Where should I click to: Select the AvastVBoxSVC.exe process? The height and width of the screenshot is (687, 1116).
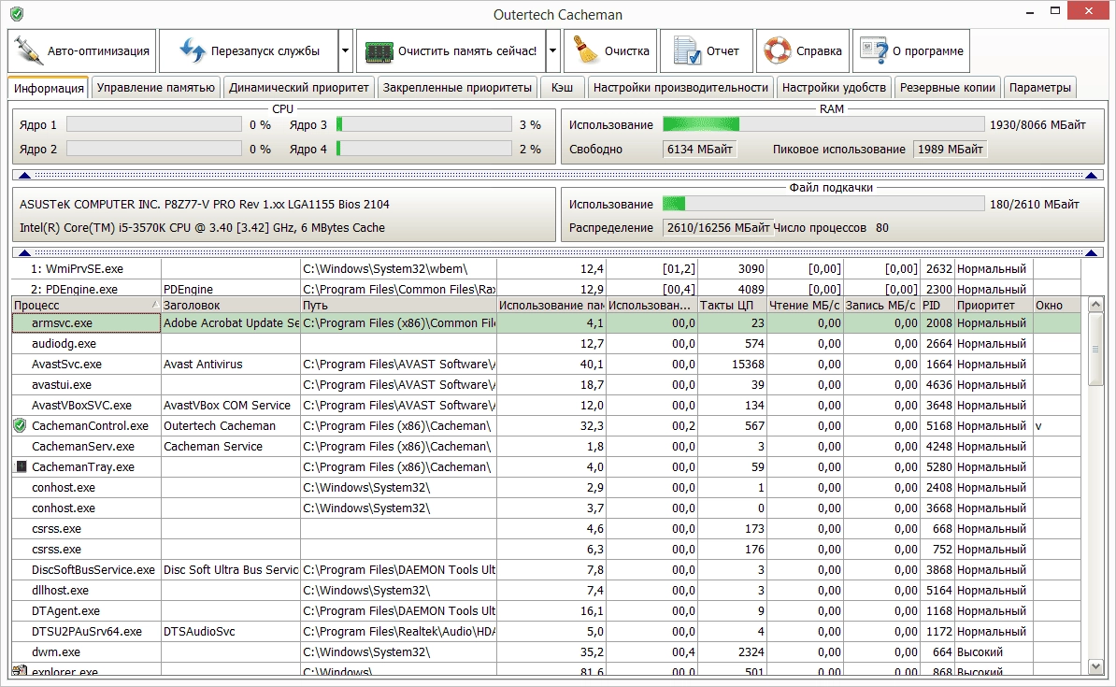coord(546,406)
